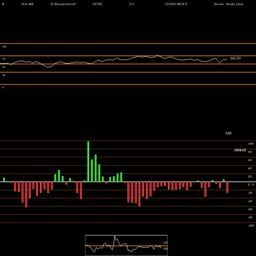Open the mini overview chart thumbnail
Screen dimensions: 256x256
pos(126,245)
